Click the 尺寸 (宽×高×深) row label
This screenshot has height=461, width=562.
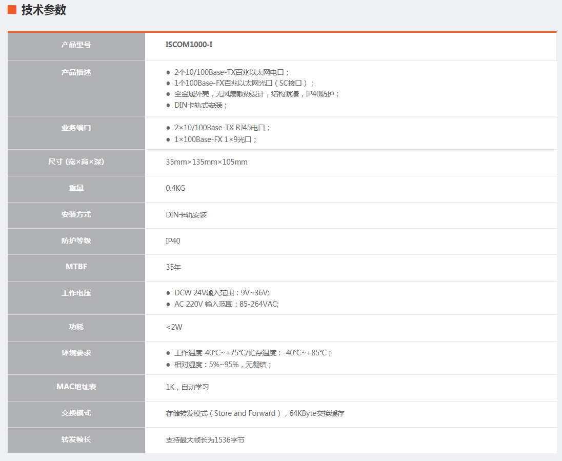tap(76, 162)
